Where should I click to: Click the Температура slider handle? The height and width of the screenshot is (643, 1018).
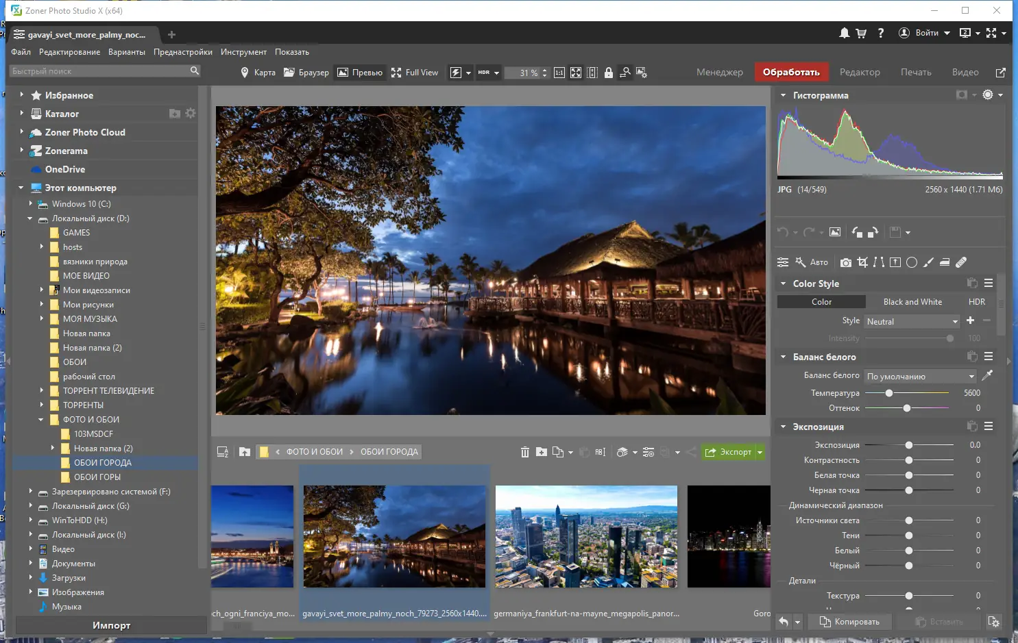click(x=889, y=393)
